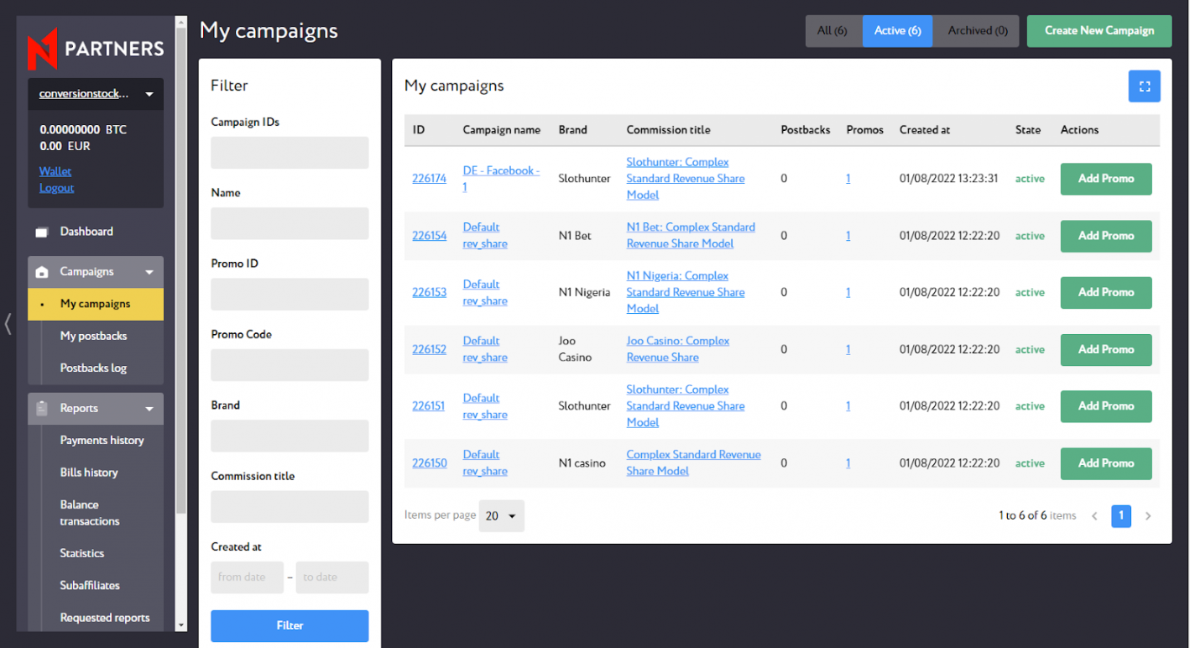Viewport: 1190px width, 648px height.
Task: Open Statistics report
Action: pyautogui.click(x=82, y=553)
